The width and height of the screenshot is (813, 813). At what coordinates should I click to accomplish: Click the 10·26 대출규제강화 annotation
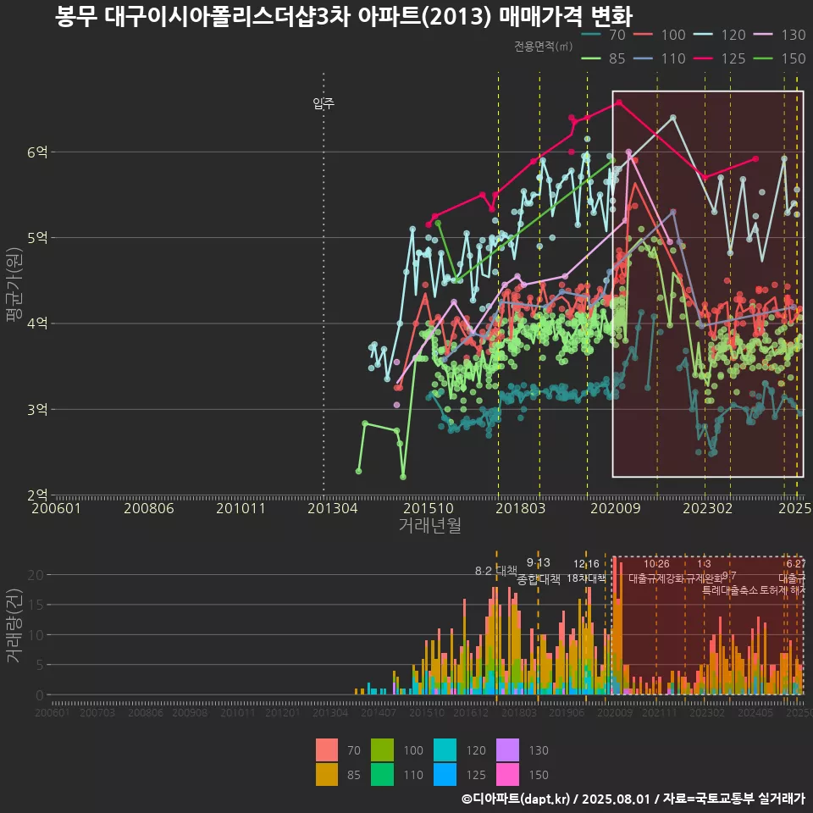tap(656, 571)
